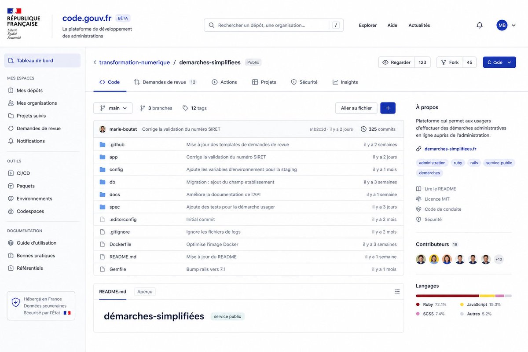The image size is (528, 352).
Task: Select Tableau de bord in sidebar
Action: 42,61
